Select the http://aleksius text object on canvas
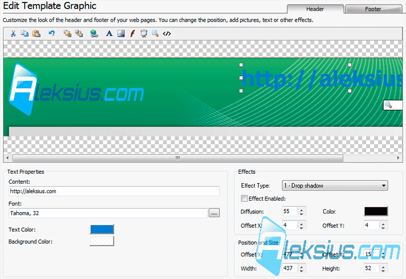The image size is (406, 279). click(322, 78)
